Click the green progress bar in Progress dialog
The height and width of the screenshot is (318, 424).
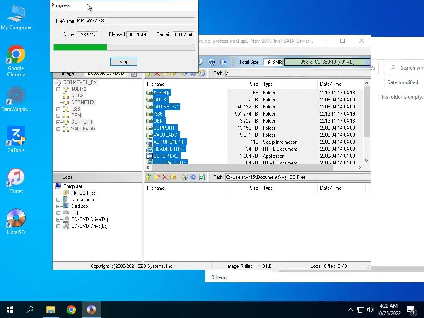[x=124, y=47]
